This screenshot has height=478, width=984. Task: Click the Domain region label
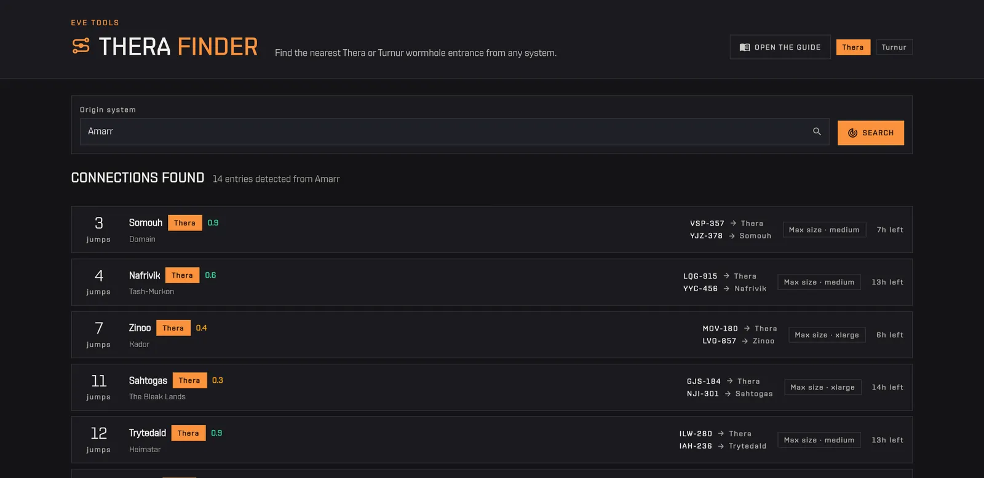pyautogui.click(x=142, y=239)
